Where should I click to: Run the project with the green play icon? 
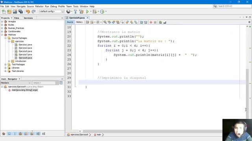[x=87, y=11]
